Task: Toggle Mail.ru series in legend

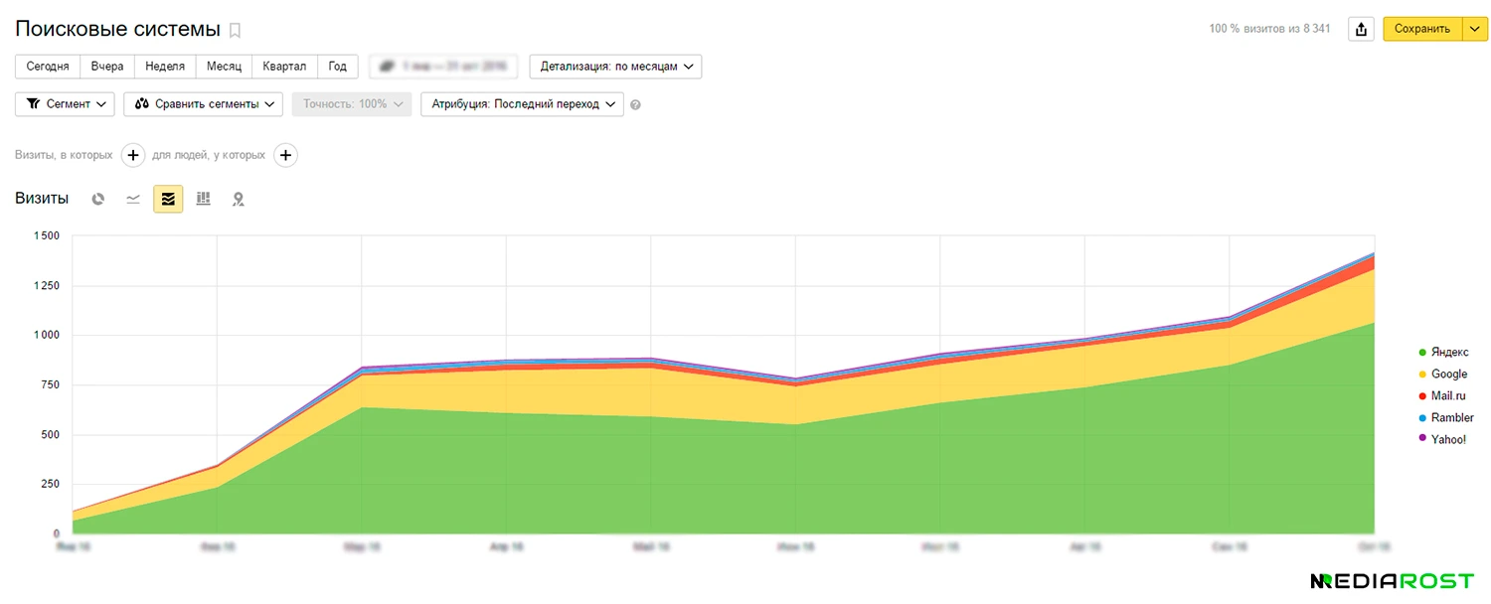Action: pos(1448,396)
